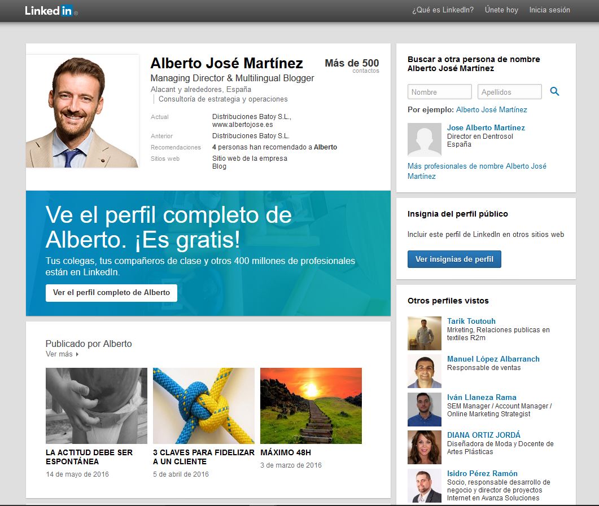
Task: Click the LinkedIn logo
Action: [x=51, y=11]
